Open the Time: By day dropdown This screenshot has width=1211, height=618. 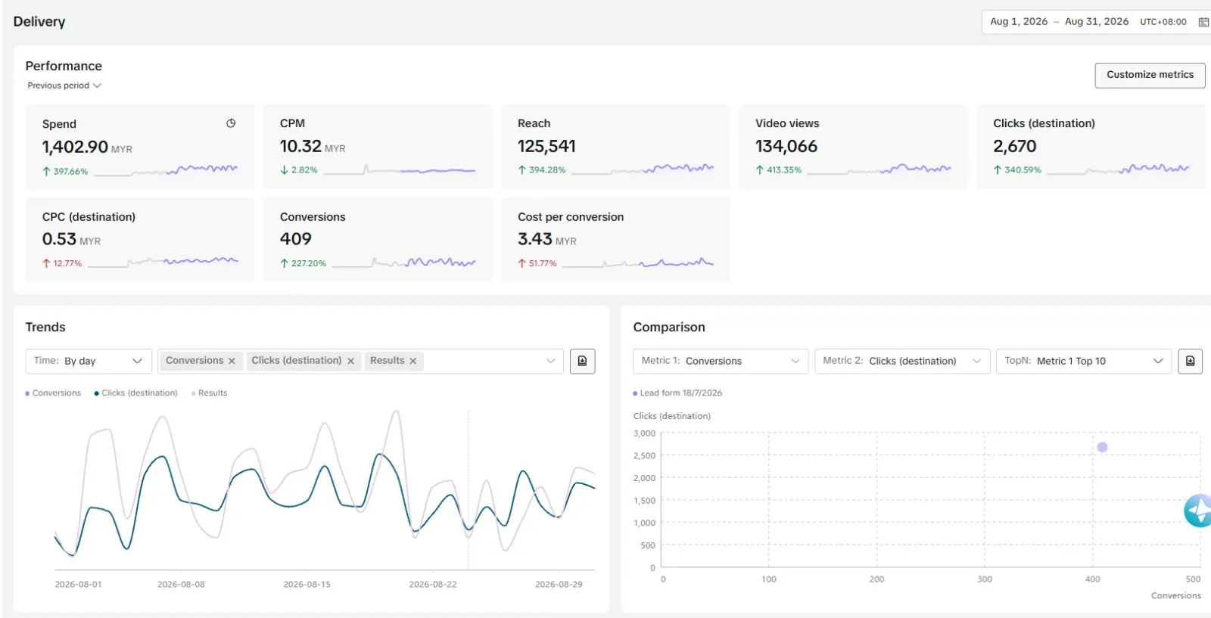click(x=89, y=361)
